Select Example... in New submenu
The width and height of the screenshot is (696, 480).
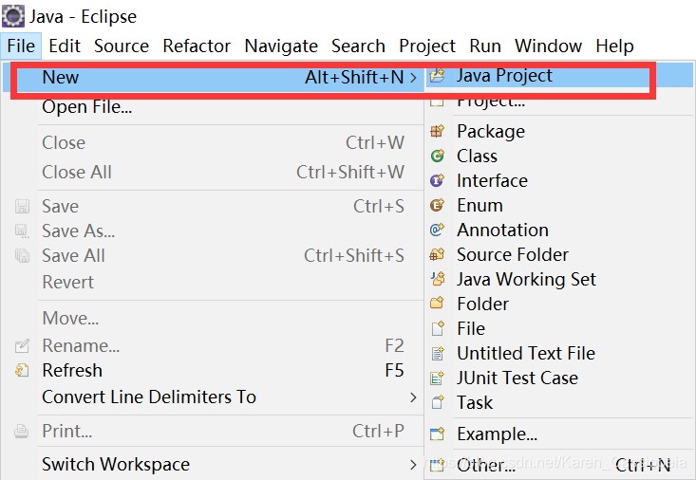tap(559, 434)
